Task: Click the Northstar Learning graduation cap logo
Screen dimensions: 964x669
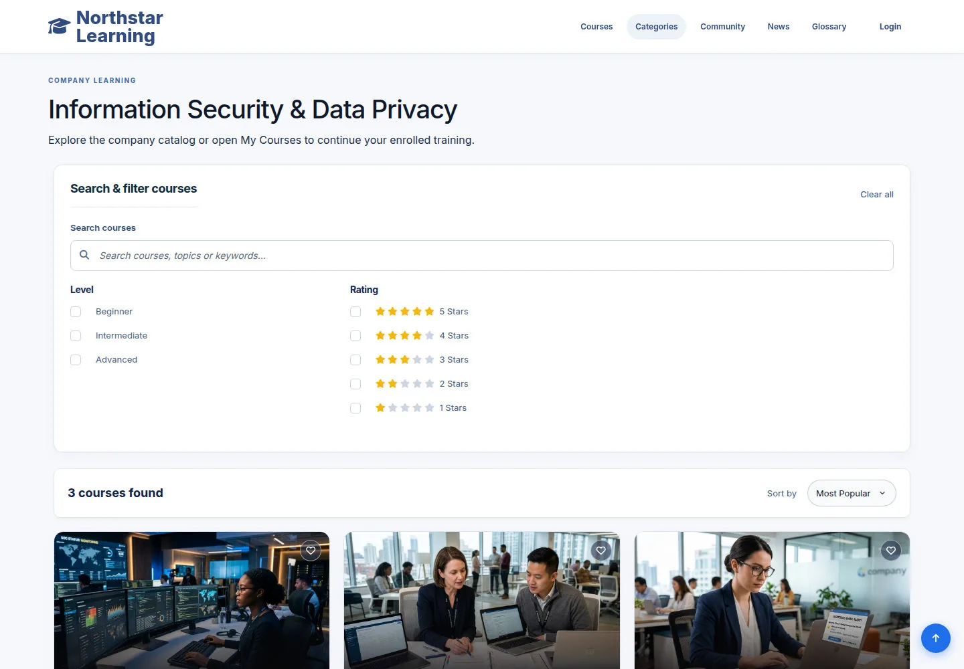Action: pos(59,27)
